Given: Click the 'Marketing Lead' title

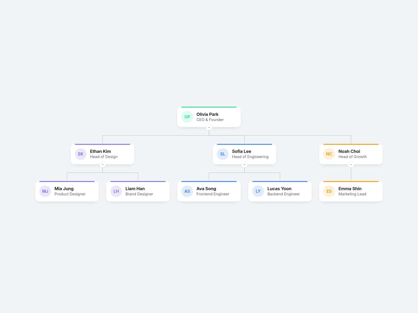Looking at the screenshot, I should pyautogui.click(x=352, y=194).
